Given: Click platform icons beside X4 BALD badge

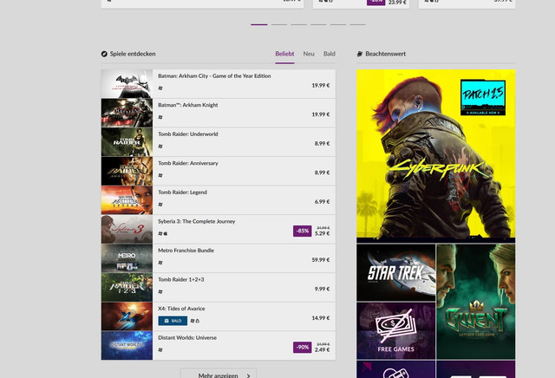Looking at the screenshot, I should 194,321.
